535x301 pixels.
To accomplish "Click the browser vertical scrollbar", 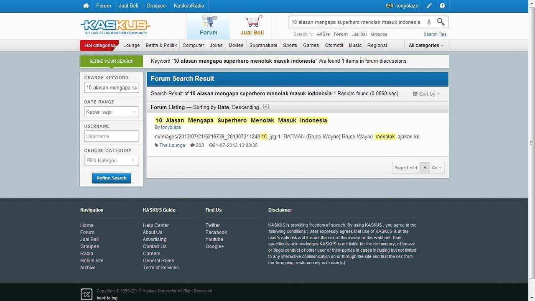I will coord(531,142).
